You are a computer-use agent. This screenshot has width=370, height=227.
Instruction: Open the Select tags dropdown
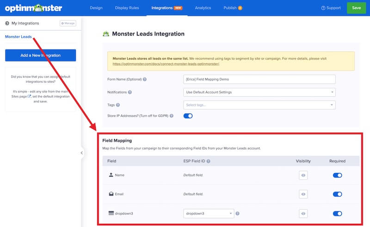pos(259,105)
